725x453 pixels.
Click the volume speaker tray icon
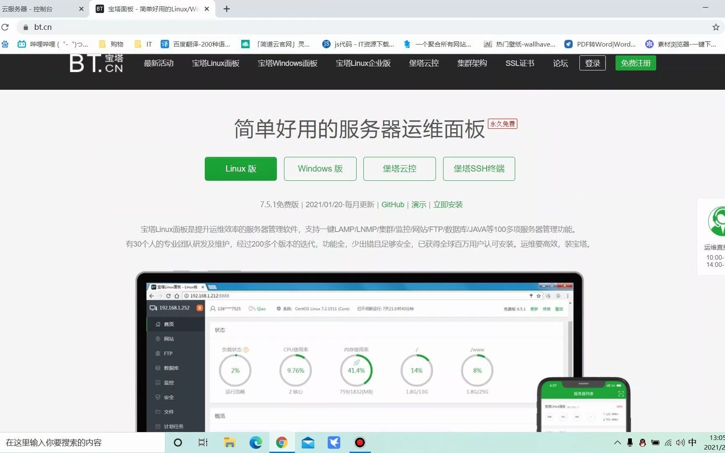click(x=680, y=443)
